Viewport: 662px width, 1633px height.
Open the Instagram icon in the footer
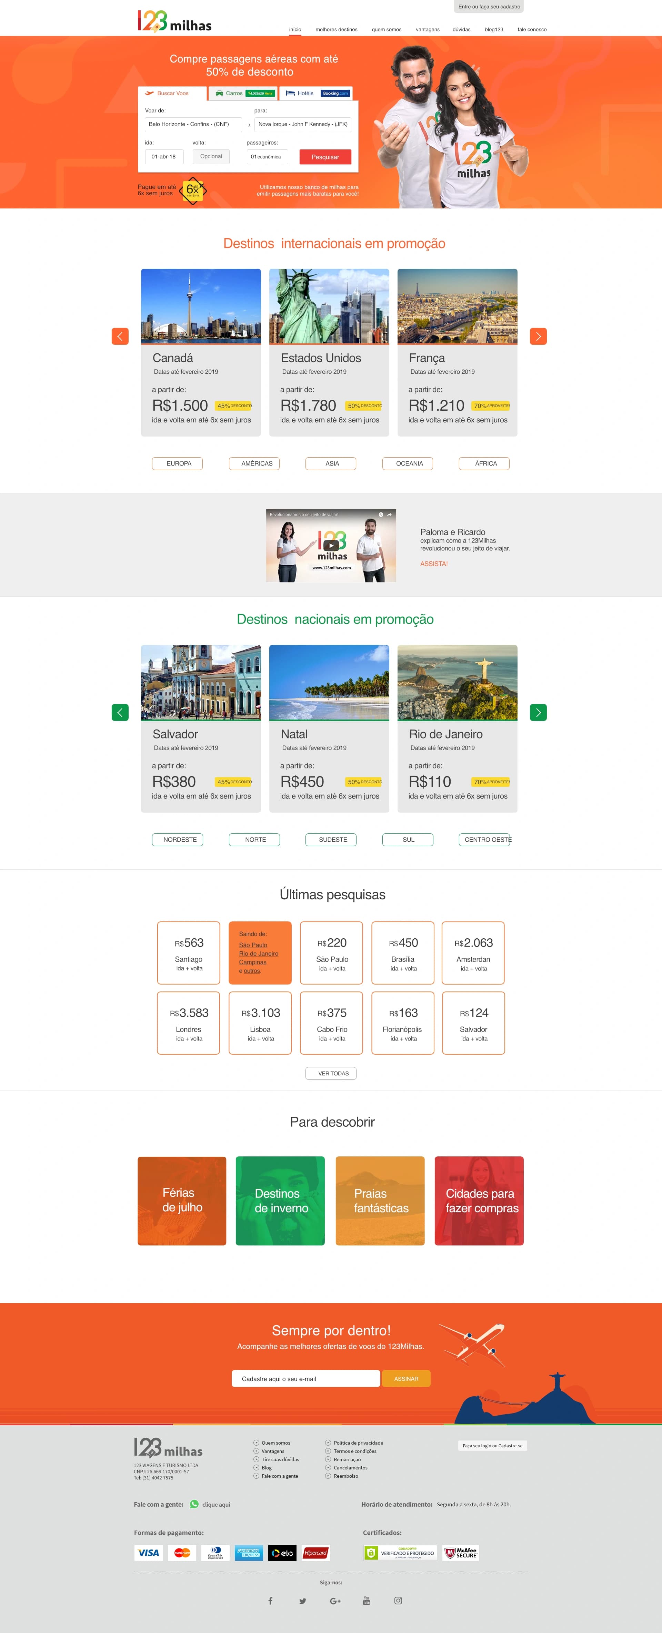coord(398,1601)
